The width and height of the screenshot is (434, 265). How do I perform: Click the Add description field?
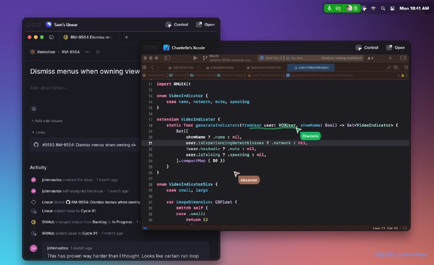[x=49, y=88]
